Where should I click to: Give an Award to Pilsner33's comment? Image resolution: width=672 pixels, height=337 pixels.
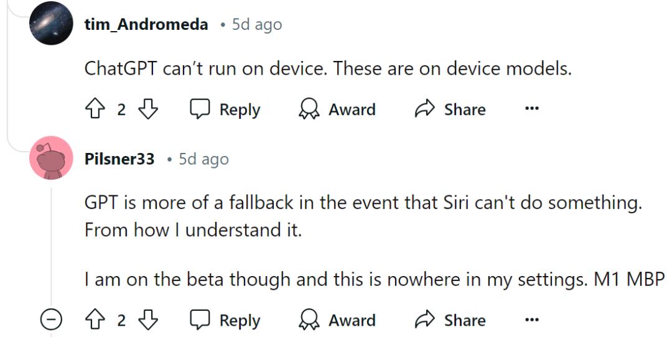pyautogui.click(x=338, y=321)
